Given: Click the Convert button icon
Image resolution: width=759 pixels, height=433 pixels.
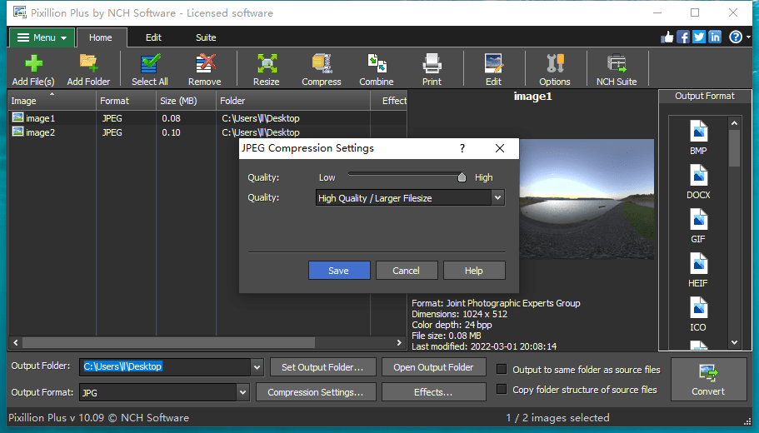Looking at the screenshot, I should pos(709,380).
